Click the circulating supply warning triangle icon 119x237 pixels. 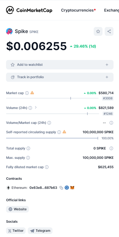click(64, 132)
